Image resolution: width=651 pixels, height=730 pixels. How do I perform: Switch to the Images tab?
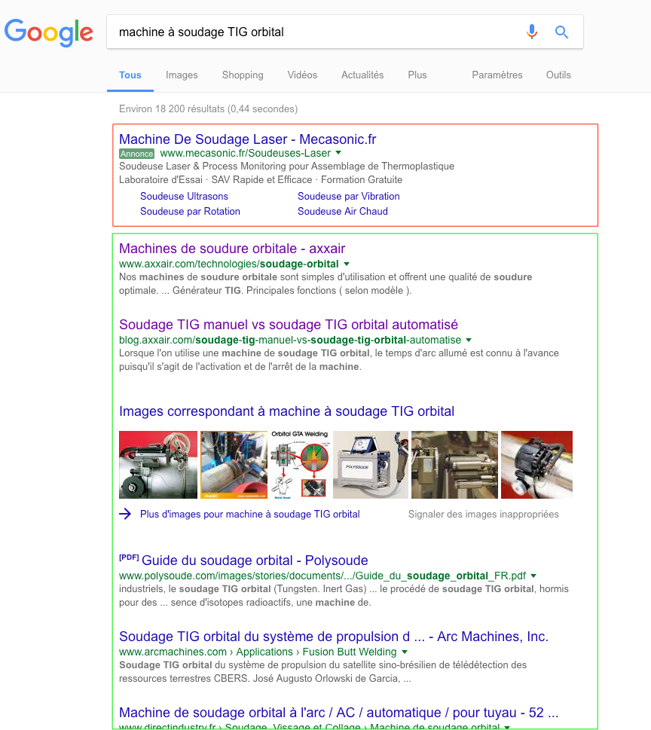pyautogui.click(x=182, y=75)
